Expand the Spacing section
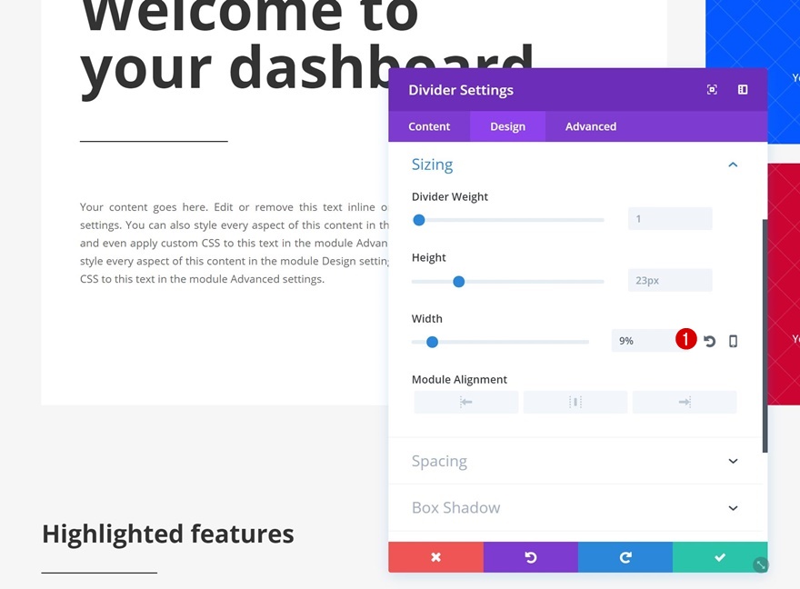This screenshot has width=800, height=589. [733, 461]
